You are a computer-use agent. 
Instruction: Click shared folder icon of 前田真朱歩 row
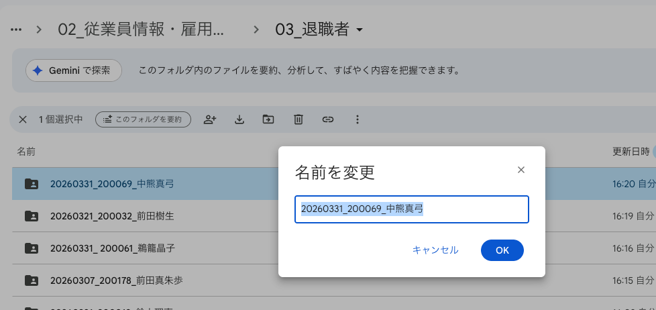(32, 280)
